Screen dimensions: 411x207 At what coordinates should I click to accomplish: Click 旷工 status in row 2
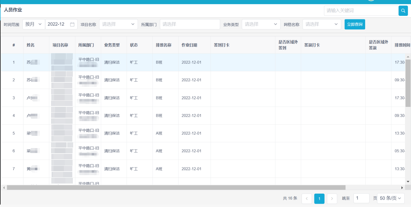(134, 80)
